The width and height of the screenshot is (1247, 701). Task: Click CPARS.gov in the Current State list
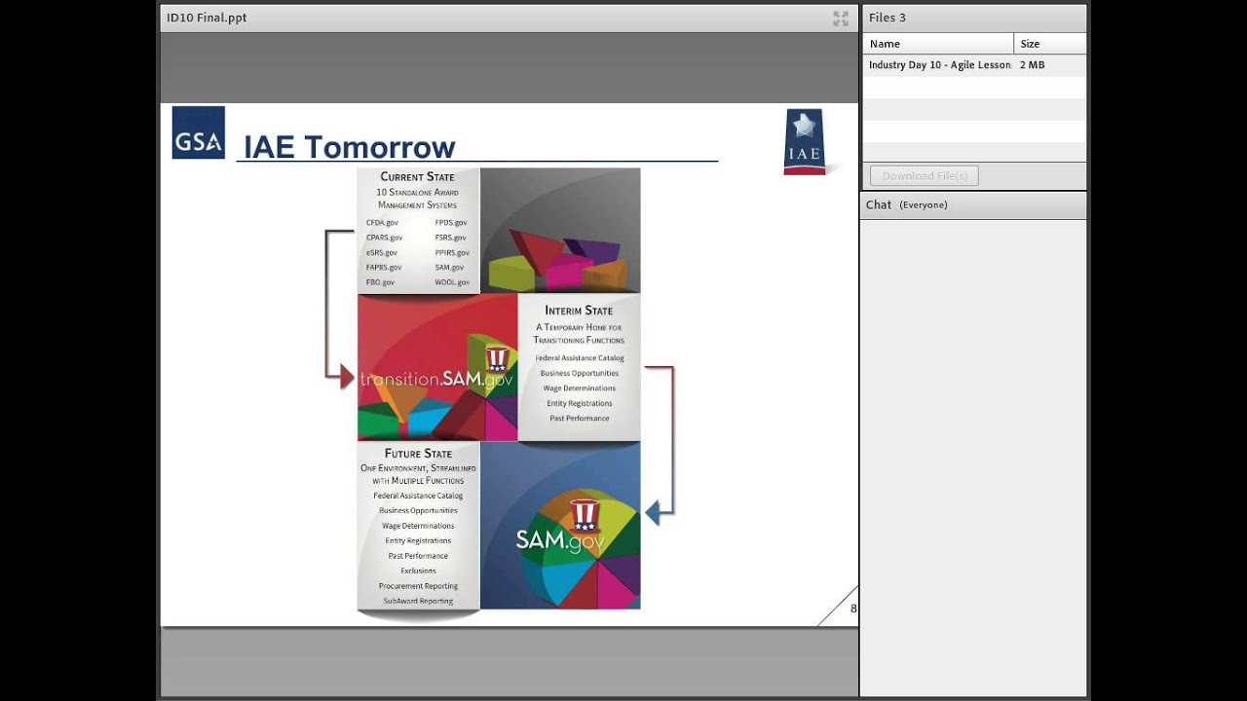click(384, 238)
